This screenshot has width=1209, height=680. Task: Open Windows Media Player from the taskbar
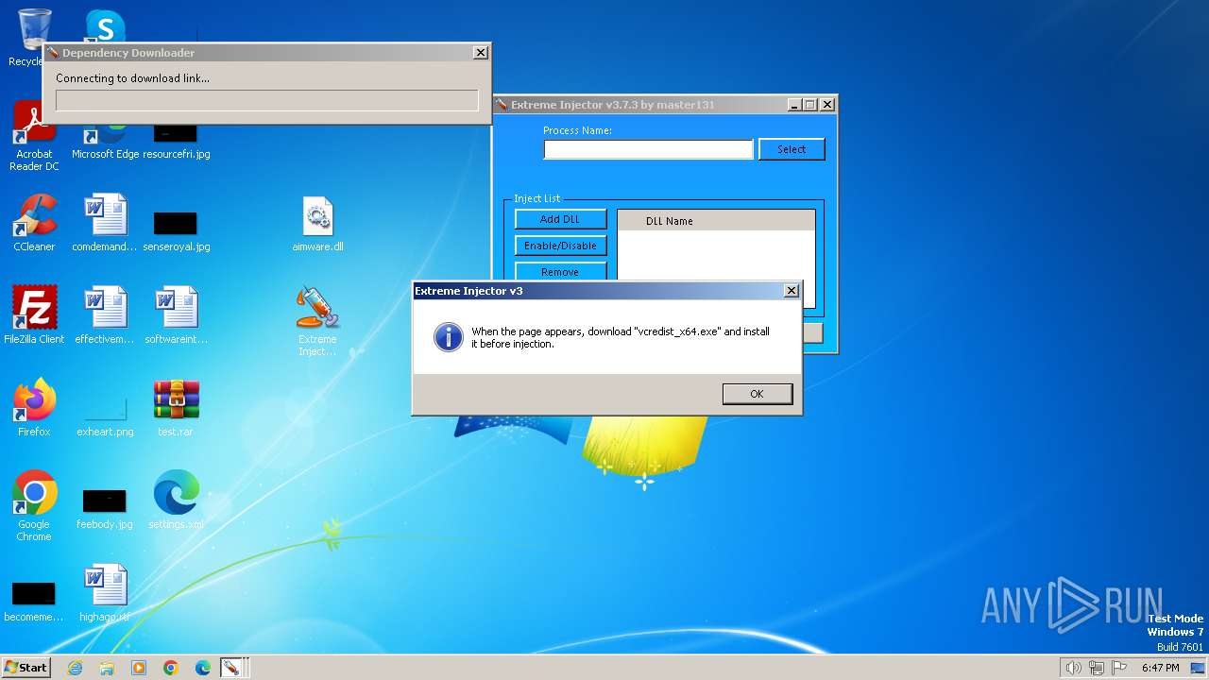(139, 668)
